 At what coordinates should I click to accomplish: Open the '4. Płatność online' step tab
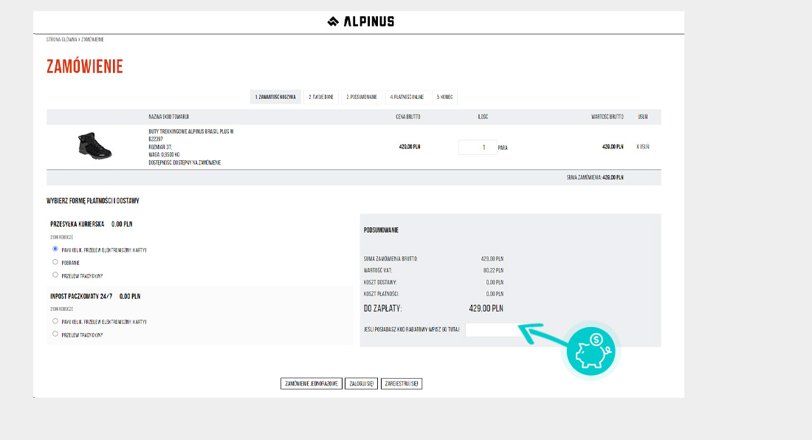(406, 97)
